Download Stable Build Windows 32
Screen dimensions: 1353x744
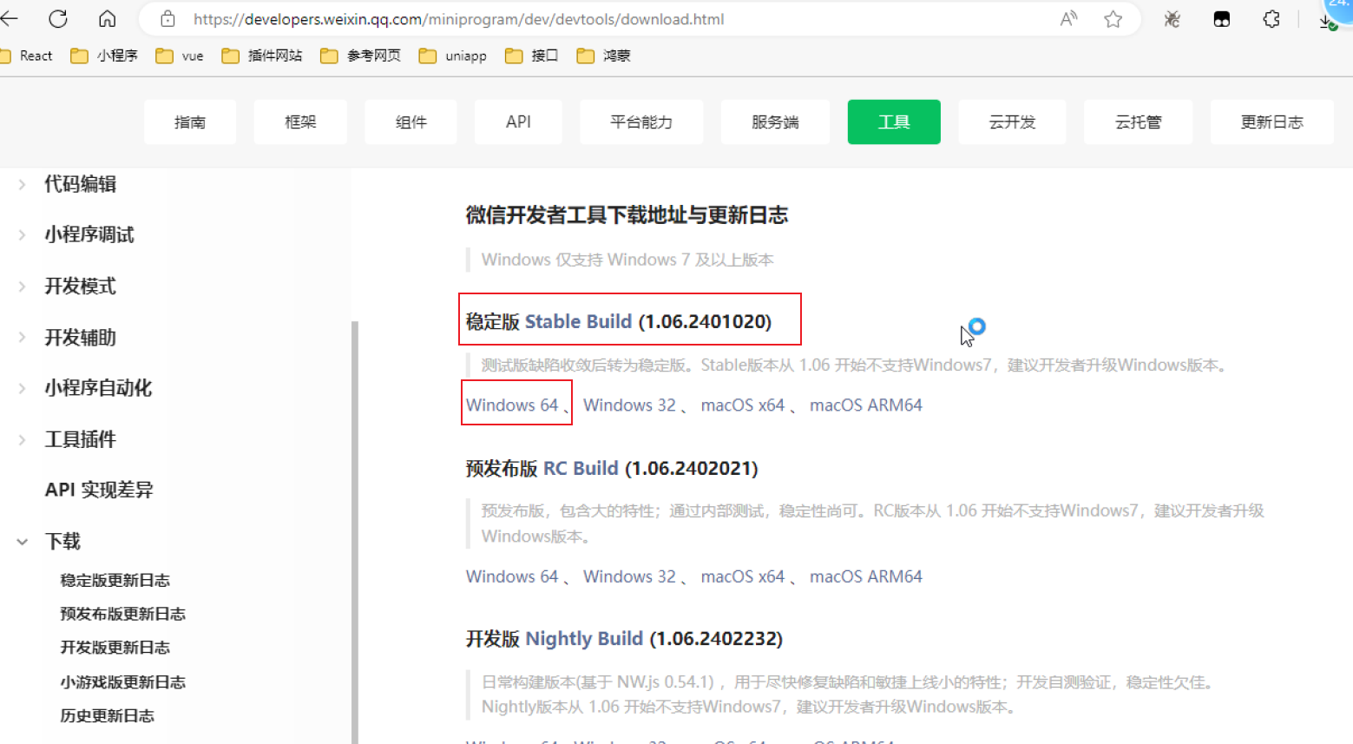629,405
